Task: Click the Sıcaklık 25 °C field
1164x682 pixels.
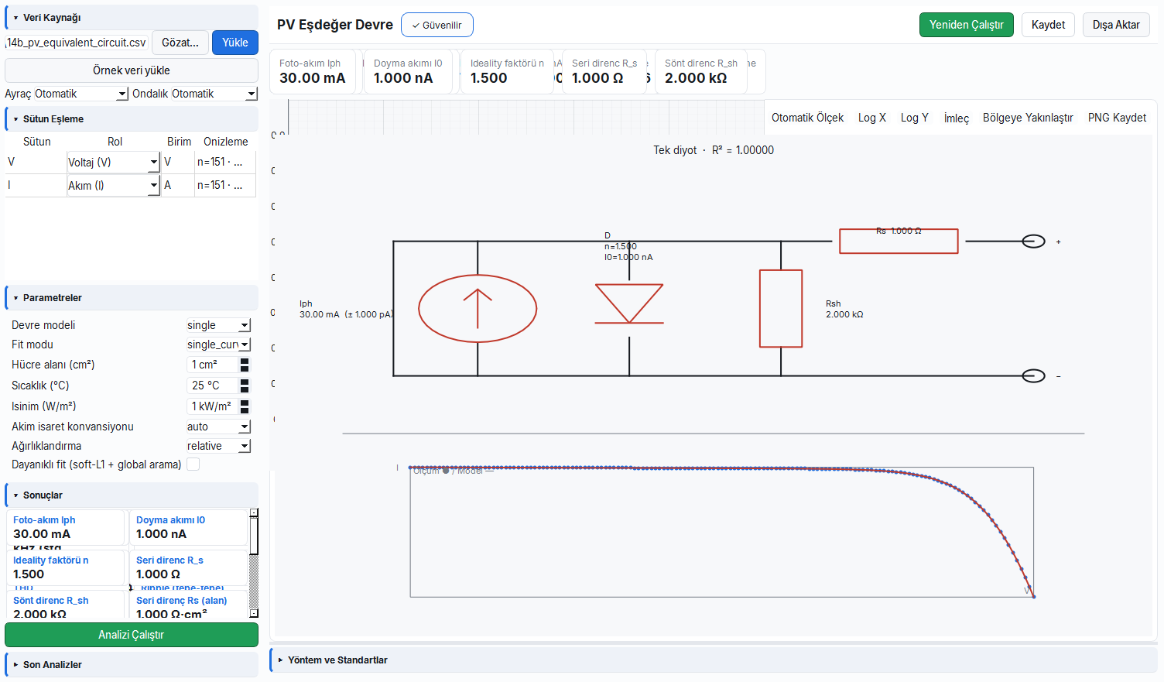Action: [x=213, y=386]
